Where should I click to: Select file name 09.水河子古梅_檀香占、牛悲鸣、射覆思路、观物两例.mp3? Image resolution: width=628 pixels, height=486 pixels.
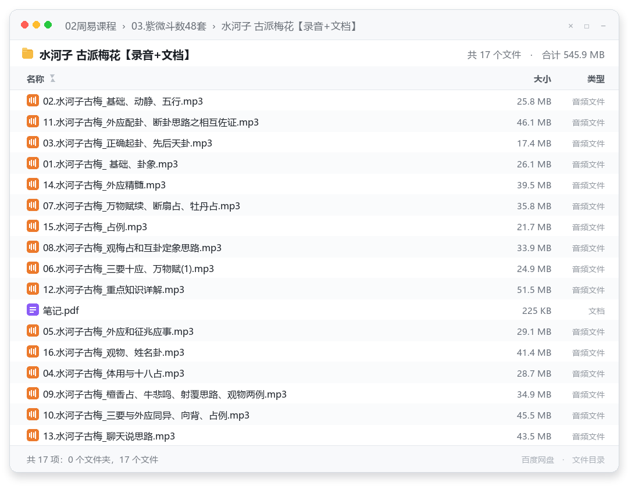click(165, 394)
